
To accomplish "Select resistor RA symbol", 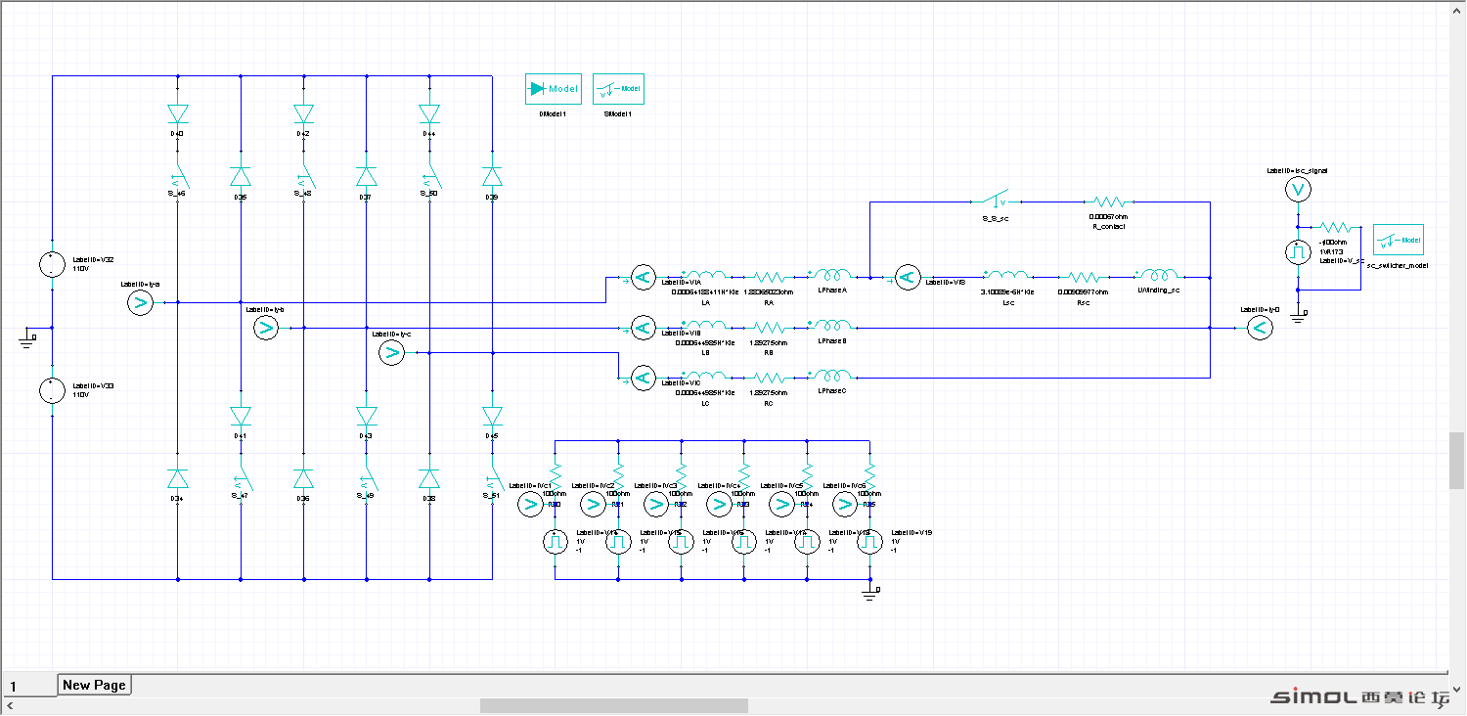I will tap(769, 278).
